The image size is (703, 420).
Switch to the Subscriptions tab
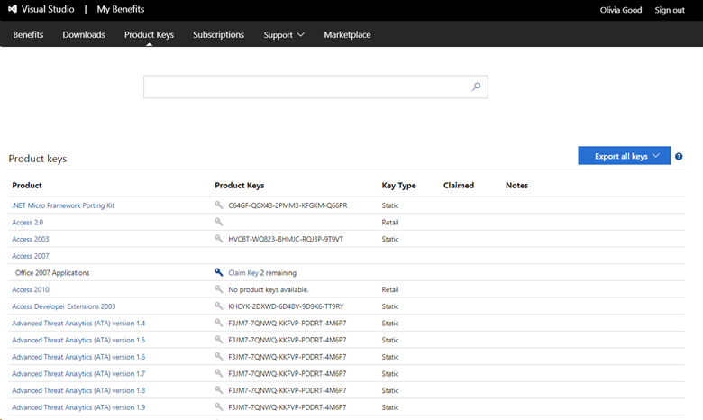218,34
